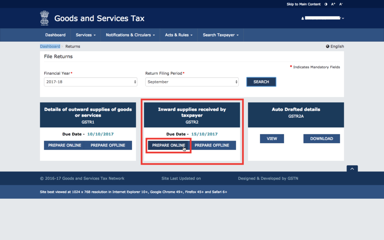This screenshot has width=384, height=240.
Task: Click the GSTR2A DOWNLOAD button
Action: pyautogui.click(x=321, y=139)
